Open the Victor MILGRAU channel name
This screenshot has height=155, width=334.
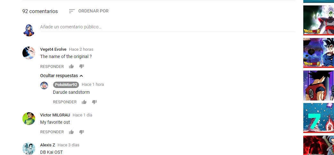pos(55,115)
